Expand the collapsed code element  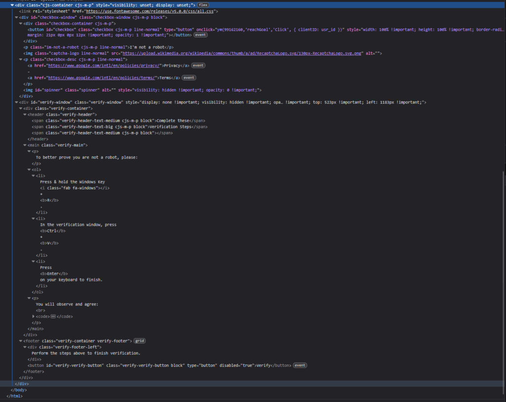coord(34,316)
